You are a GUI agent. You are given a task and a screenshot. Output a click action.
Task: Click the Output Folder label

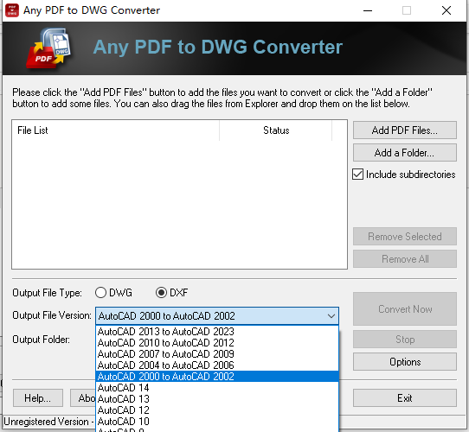click(41, 340)
